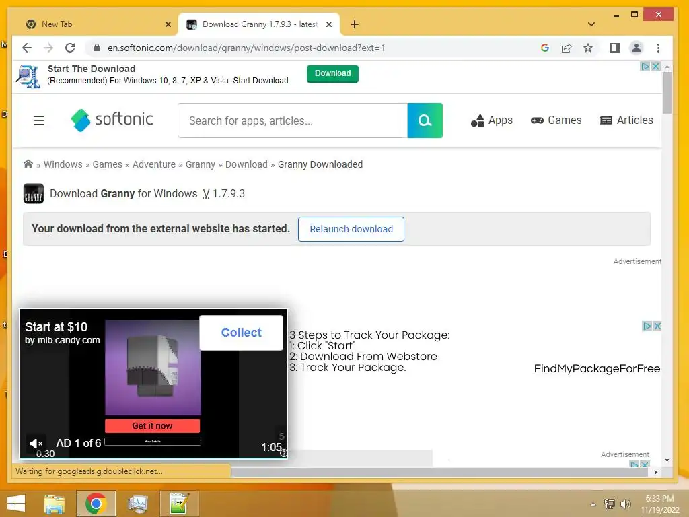Click Relaunch download button

(351, 229)
